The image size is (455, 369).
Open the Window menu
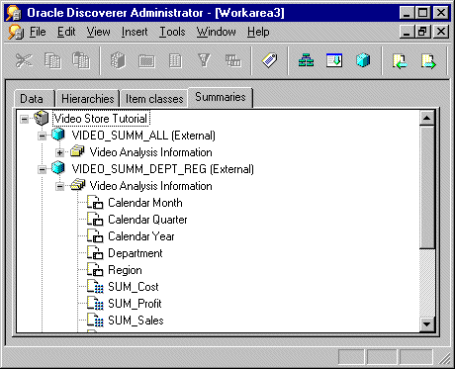217,32
